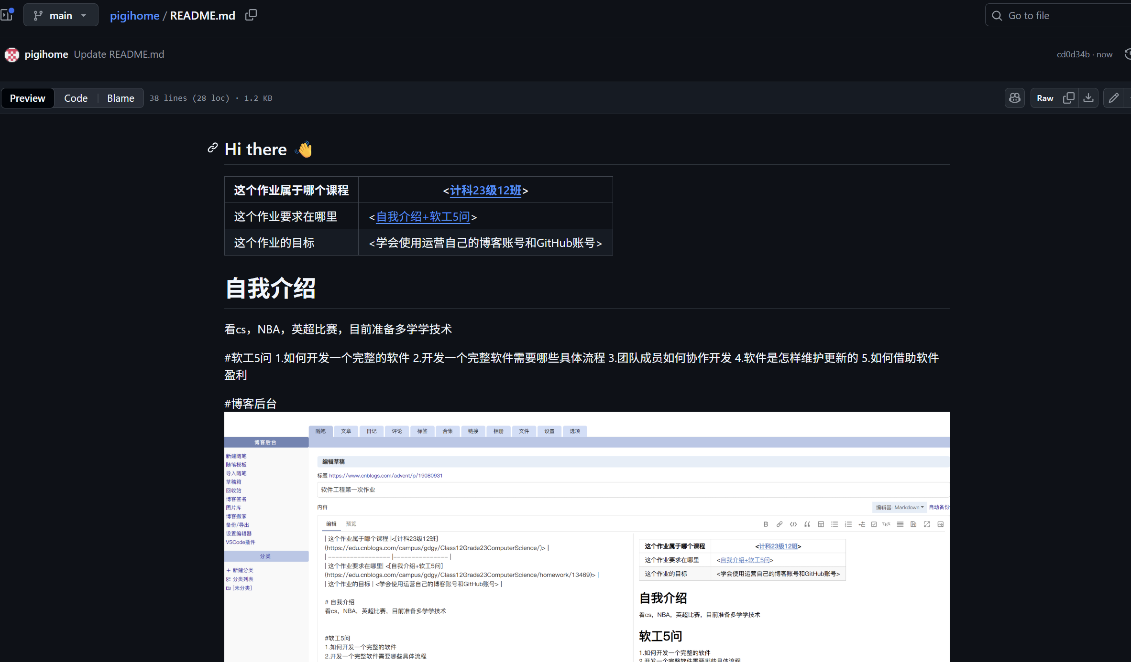Screen dimensions: 1131x662
Task: Open the 计科23级12班 link
Action: tap(485, 191)
